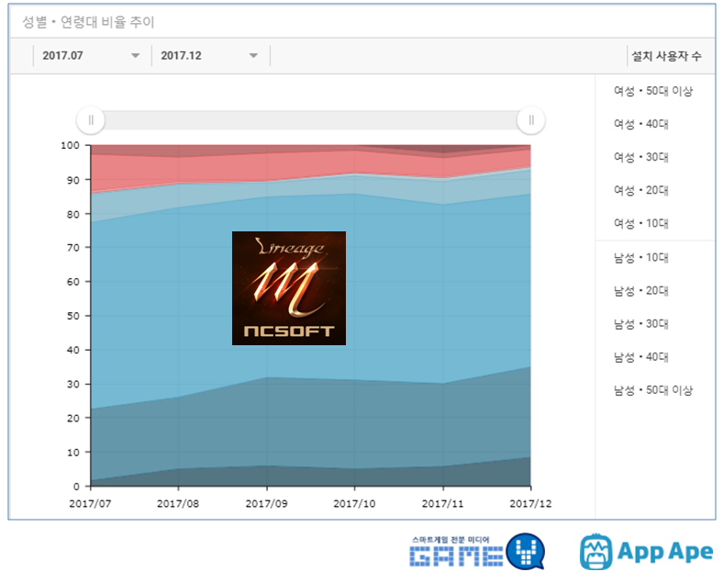Select the 설치 사용자 수 tab

[x=666, y=56]
